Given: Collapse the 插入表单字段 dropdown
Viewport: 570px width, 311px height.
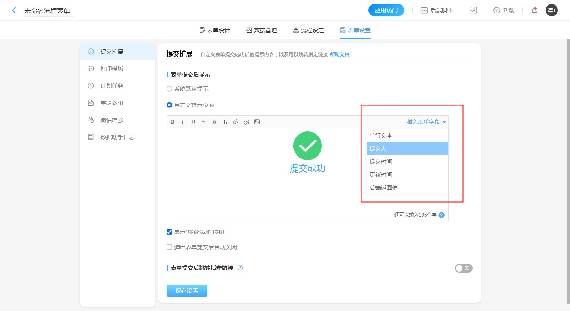Looking at the screenshot, I should point(426,122).
